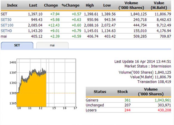Select Gainers stock count 361

click(127, 100)
